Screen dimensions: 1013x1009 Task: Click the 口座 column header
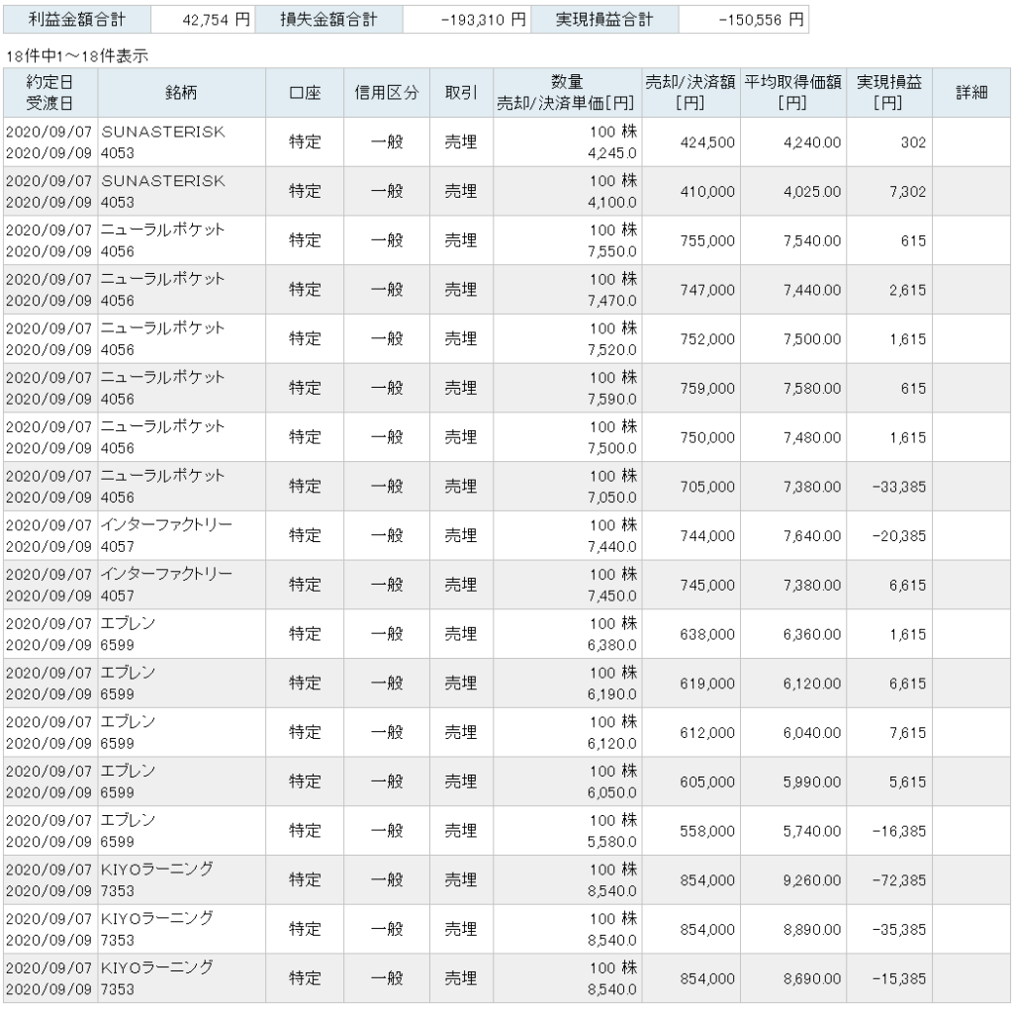click(x=305, y=92)
